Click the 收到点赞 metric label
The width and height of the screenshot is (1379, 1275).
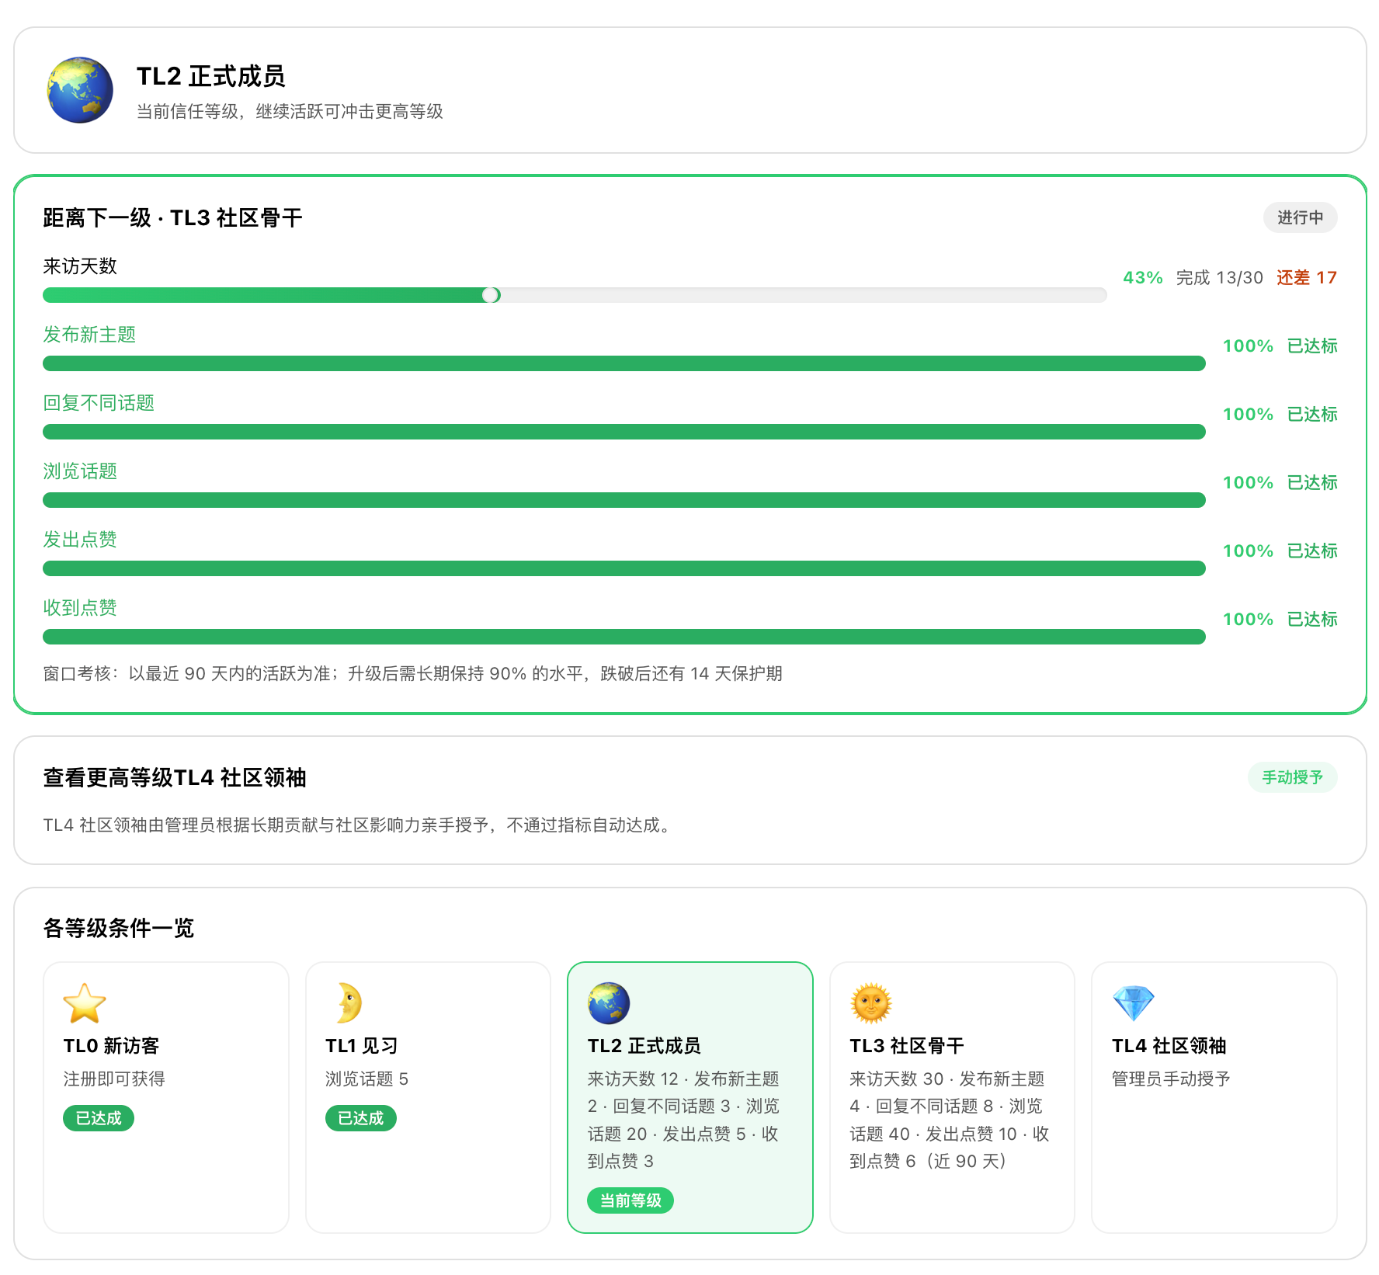[80, 608]
